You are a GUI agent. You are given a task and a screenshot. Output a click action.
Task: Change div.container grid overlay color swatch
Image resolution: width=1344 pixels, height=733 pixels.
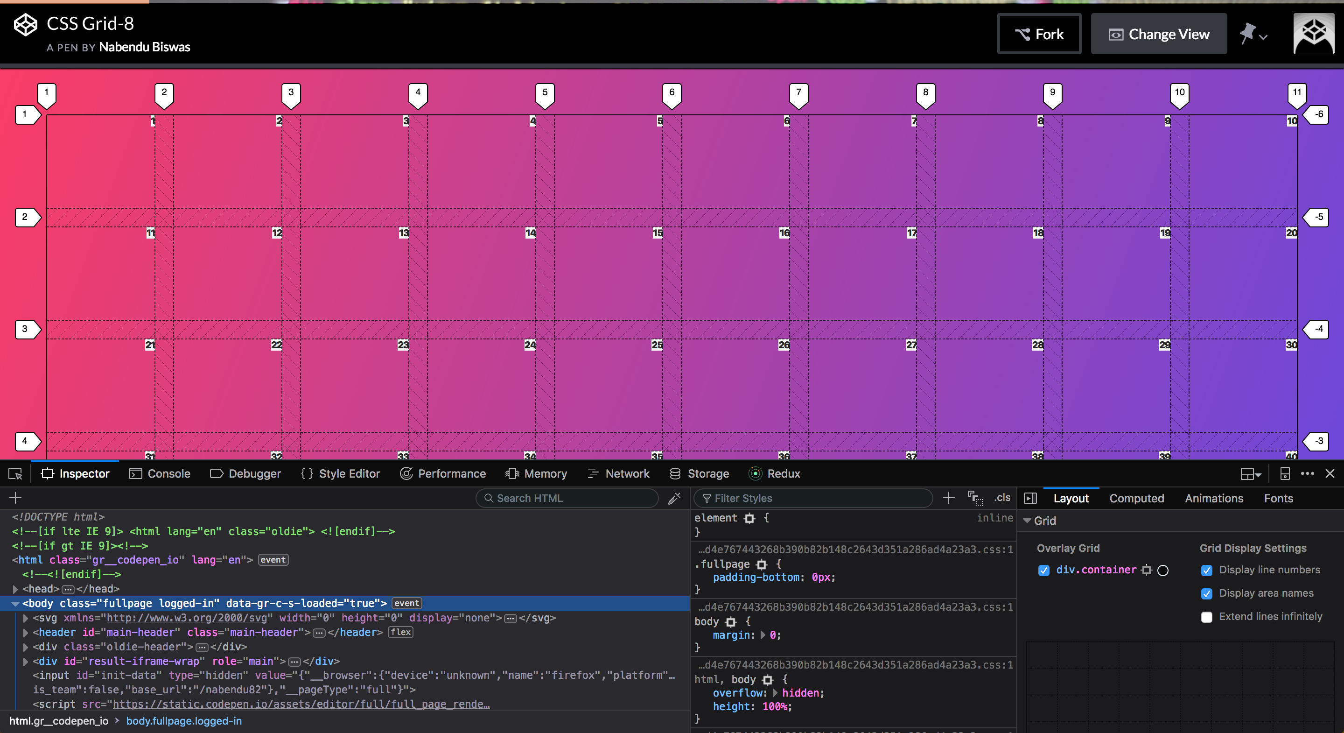point(1163,571)
